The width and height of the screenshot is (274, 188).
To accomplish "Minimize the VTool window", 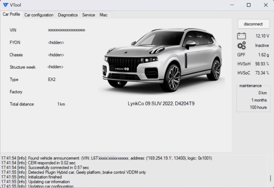I will pyautogui.click(x=233, y=5).
